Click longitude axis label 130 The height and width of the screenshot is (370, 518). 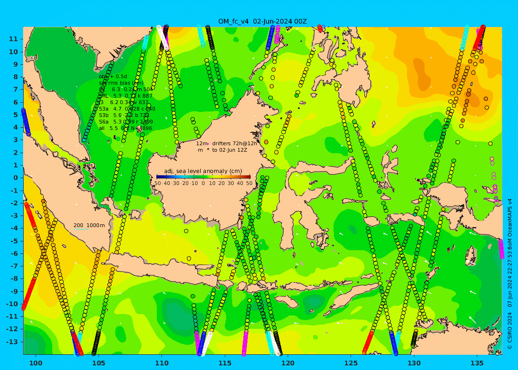click(414, 363)
